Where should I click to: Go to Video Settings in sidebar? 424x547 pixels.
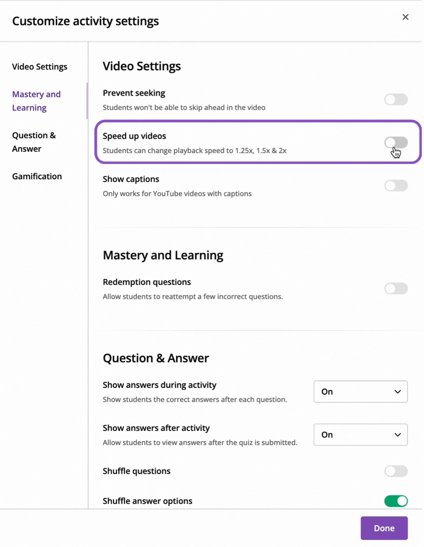tap(40, 67)
